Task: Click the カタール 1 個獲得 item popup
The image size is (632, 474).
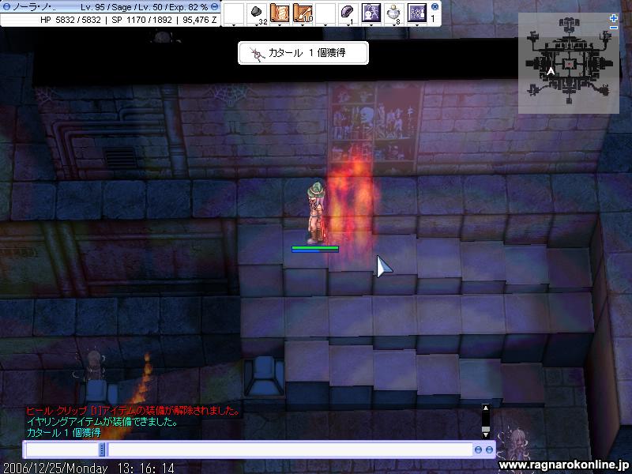Action: (x=303, y=53)
